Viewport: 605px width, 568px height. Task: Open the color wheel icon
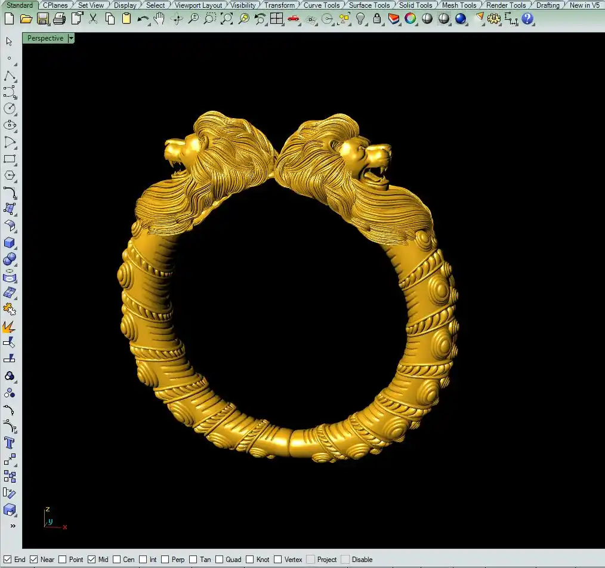pos(410,18)
